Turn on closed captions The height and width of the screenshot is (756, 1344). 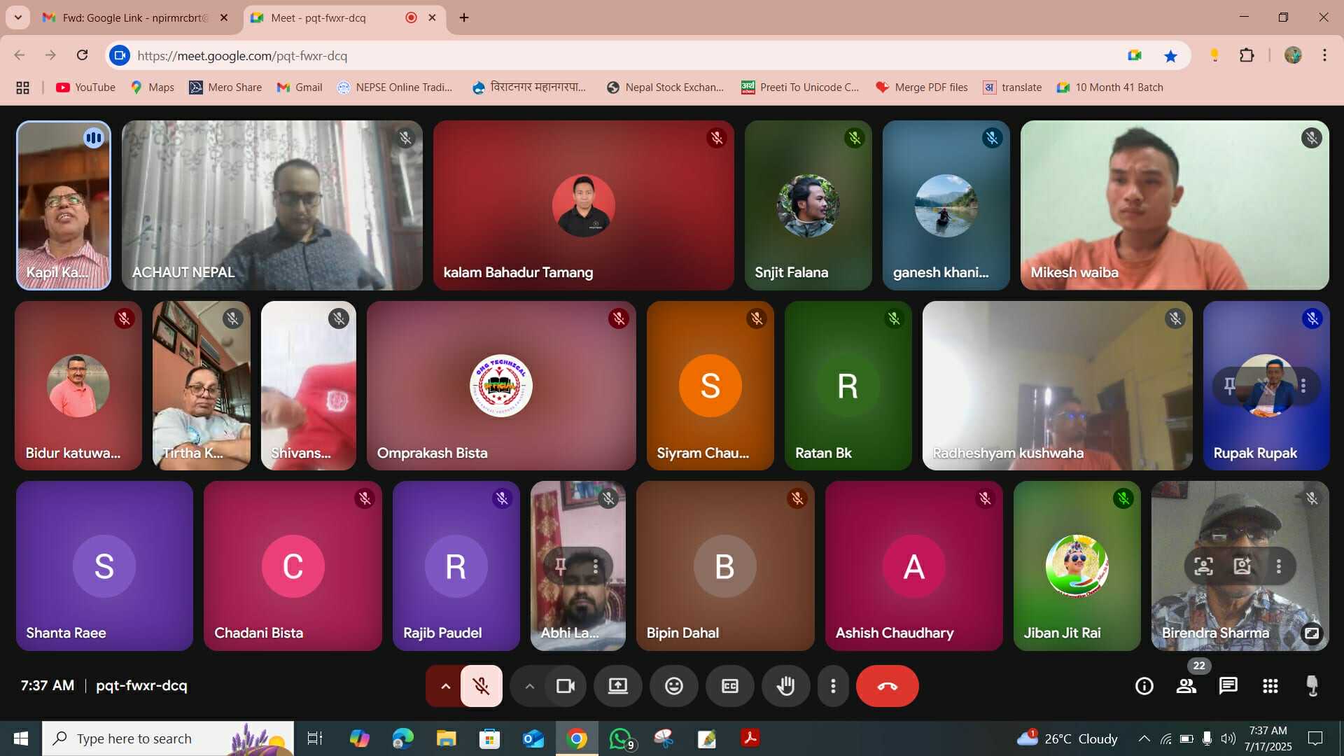pyautogui.click(x=729, y=686)
